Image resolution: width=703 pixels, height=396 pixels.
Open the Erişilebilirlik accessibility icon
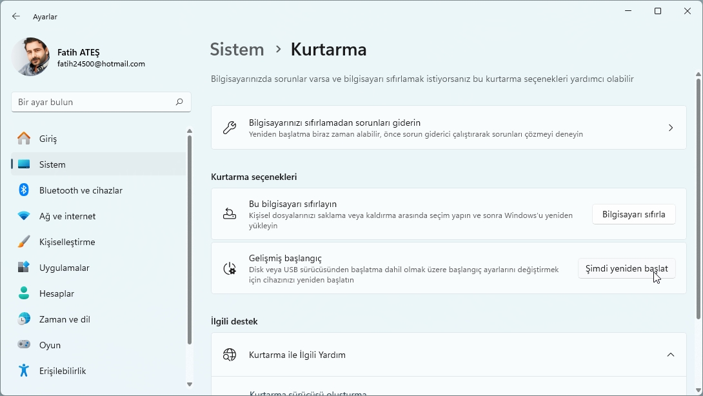point(24,371)
